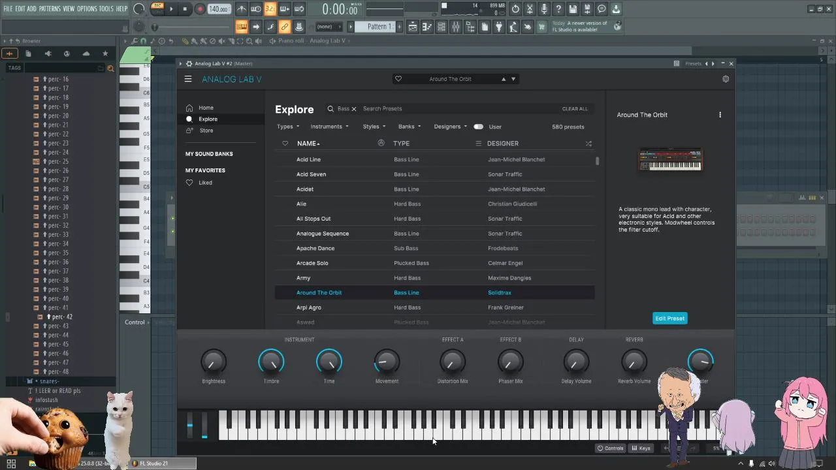Screen dimensions: 836x470
Task: Remove the Bass search tag
Action: [x=354, y=109]
